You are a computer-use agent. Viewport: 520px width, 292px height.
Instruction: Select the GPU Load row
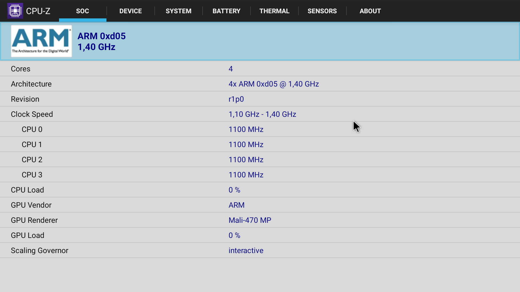260,235
